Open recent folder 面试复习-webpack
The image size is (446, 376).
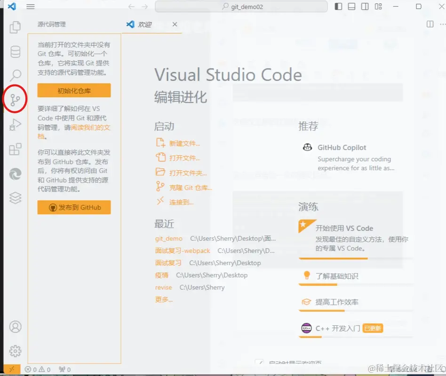pos(183,251)
